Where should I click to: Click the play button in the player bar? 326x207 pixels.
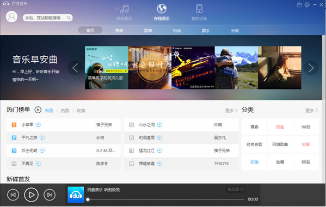click(32, 195)
